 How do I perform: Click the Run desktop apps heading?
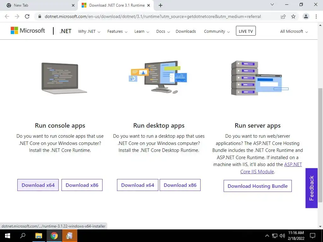click(x=159, y=125)
